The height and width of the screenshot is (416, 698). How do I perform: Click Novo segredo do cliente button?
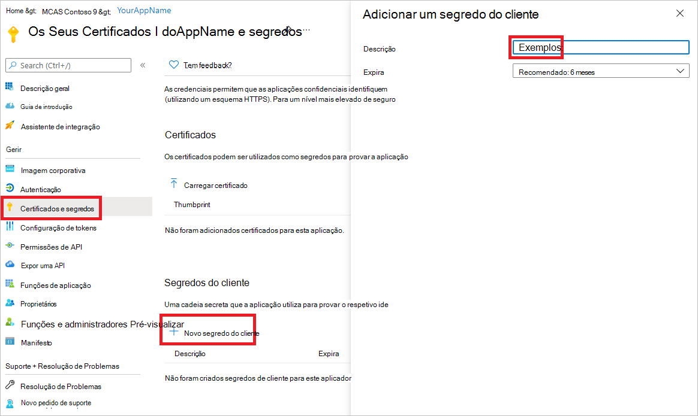tap(215, 333)
